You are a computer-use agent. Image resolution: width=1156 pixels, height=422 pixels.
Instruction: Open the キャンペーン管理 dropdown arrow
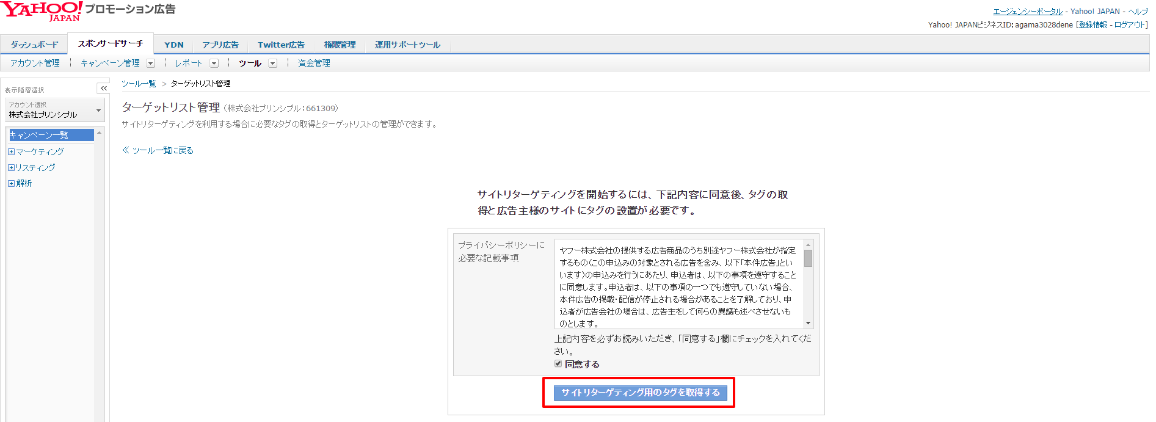pos(151,64)
